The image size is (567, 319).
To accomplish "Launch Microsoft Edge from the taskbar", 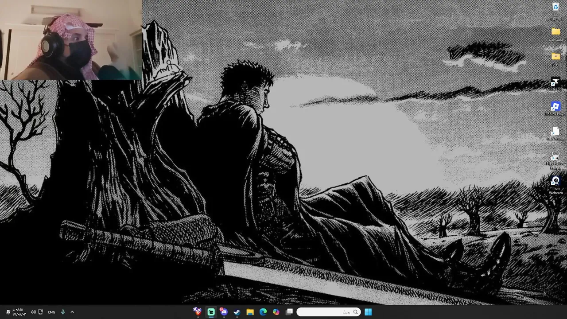I will (263, 312).
